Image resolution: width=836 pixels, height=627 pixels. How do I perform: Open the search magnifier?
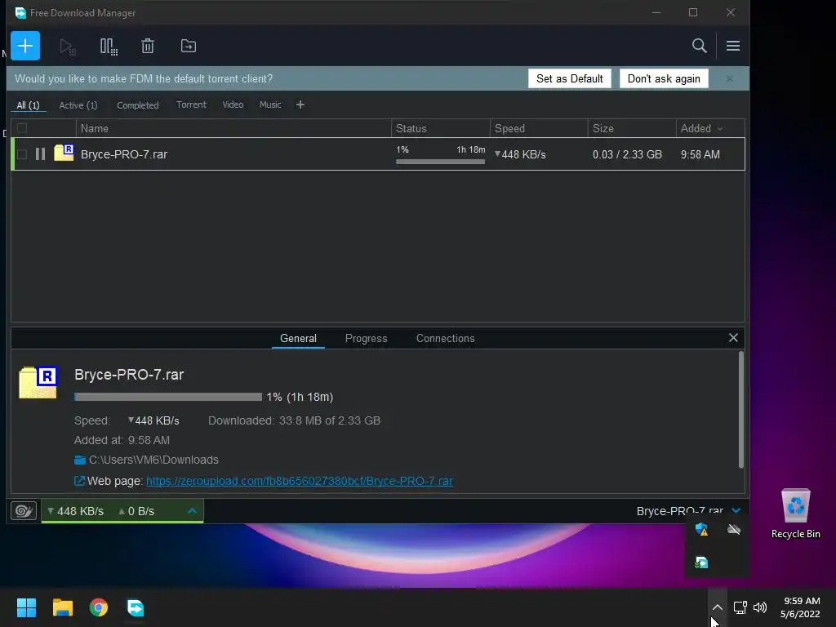click(x=699, y=46)
